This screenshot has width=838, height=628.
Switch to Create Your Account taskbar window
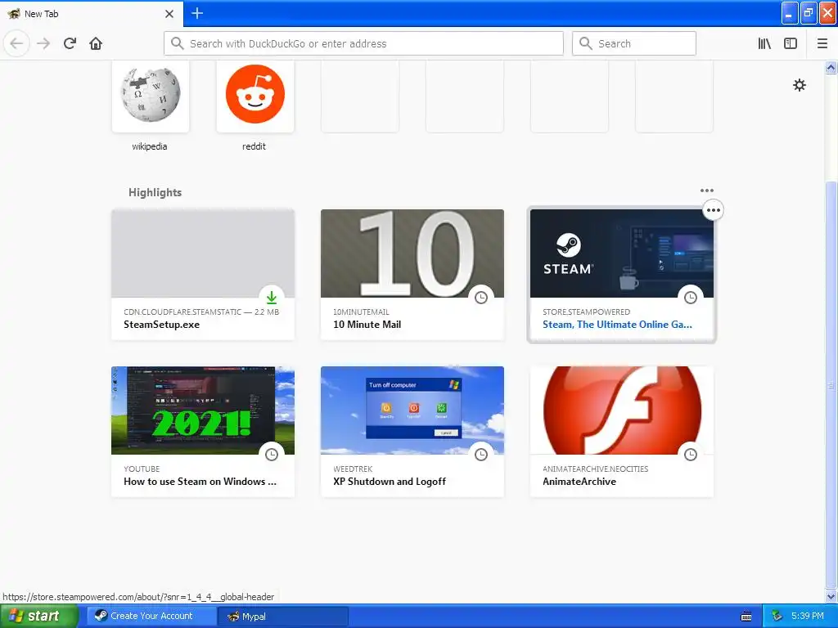[x=151, y=617]
